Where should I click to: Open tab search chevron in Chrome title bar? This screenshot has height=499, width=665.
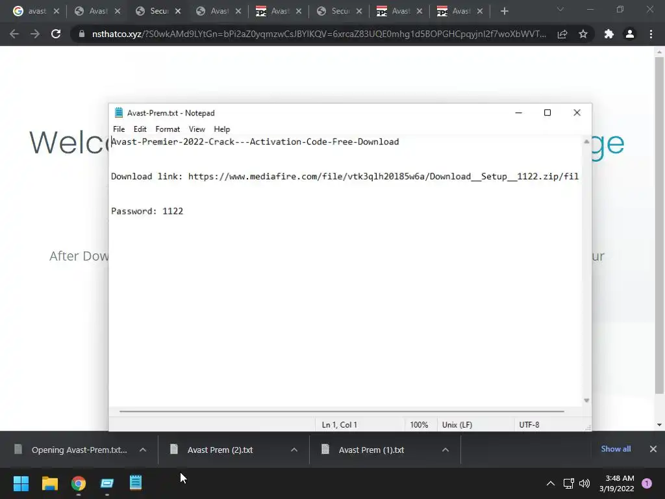pyautogui.click(x=560, y=9)
